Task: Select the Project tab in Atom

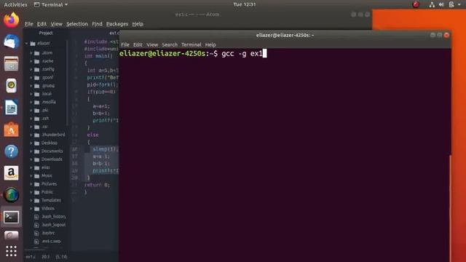Action: (46, 33)
